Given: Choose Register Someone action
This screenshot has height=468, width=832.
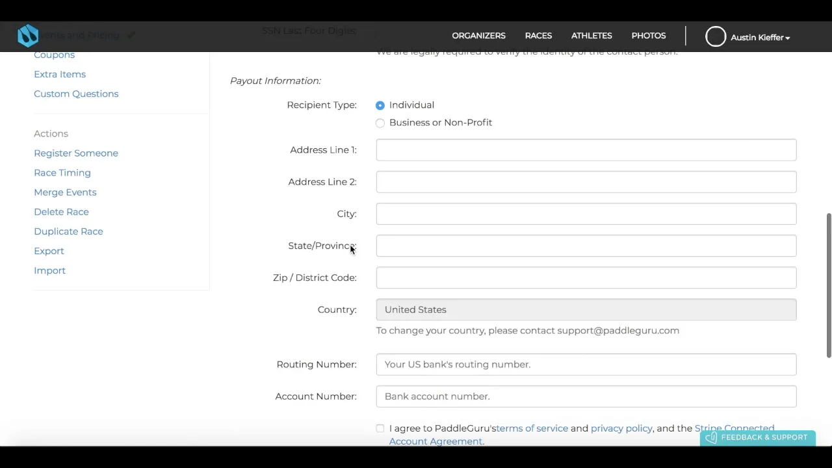Looking at the screenshot, I should click(x=76, y=153).
